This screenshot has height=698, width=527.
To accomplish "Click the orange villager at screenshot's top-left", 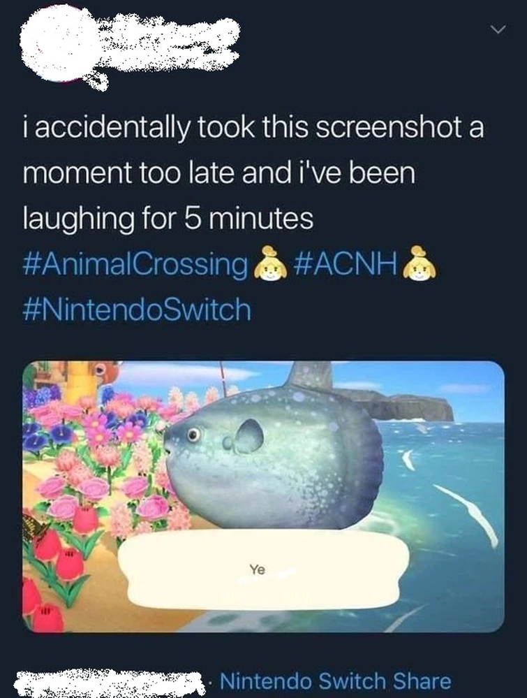I will point(103,372).
